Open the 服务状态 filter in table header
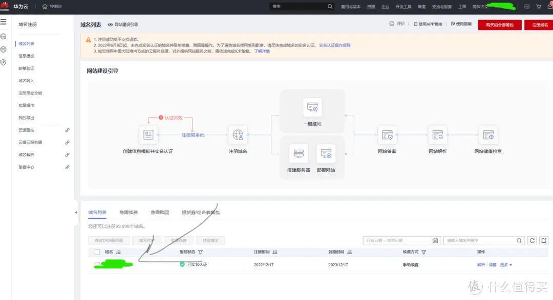This screenshot has width=553, height=300. (x=200, y=252)
